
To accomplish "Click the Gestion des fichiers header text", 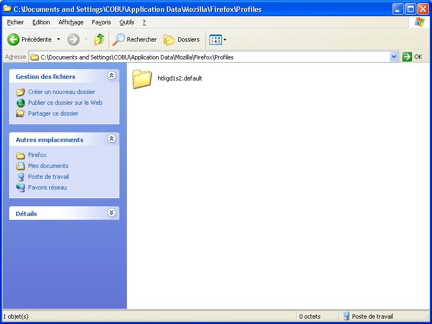I will click(45, 77).
